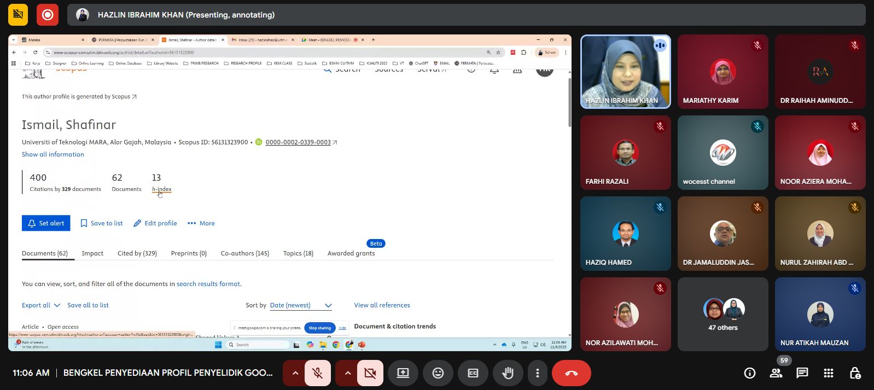874x390 pixels.
Task: Open the Activities grid icon
Action: pos(828,373)
